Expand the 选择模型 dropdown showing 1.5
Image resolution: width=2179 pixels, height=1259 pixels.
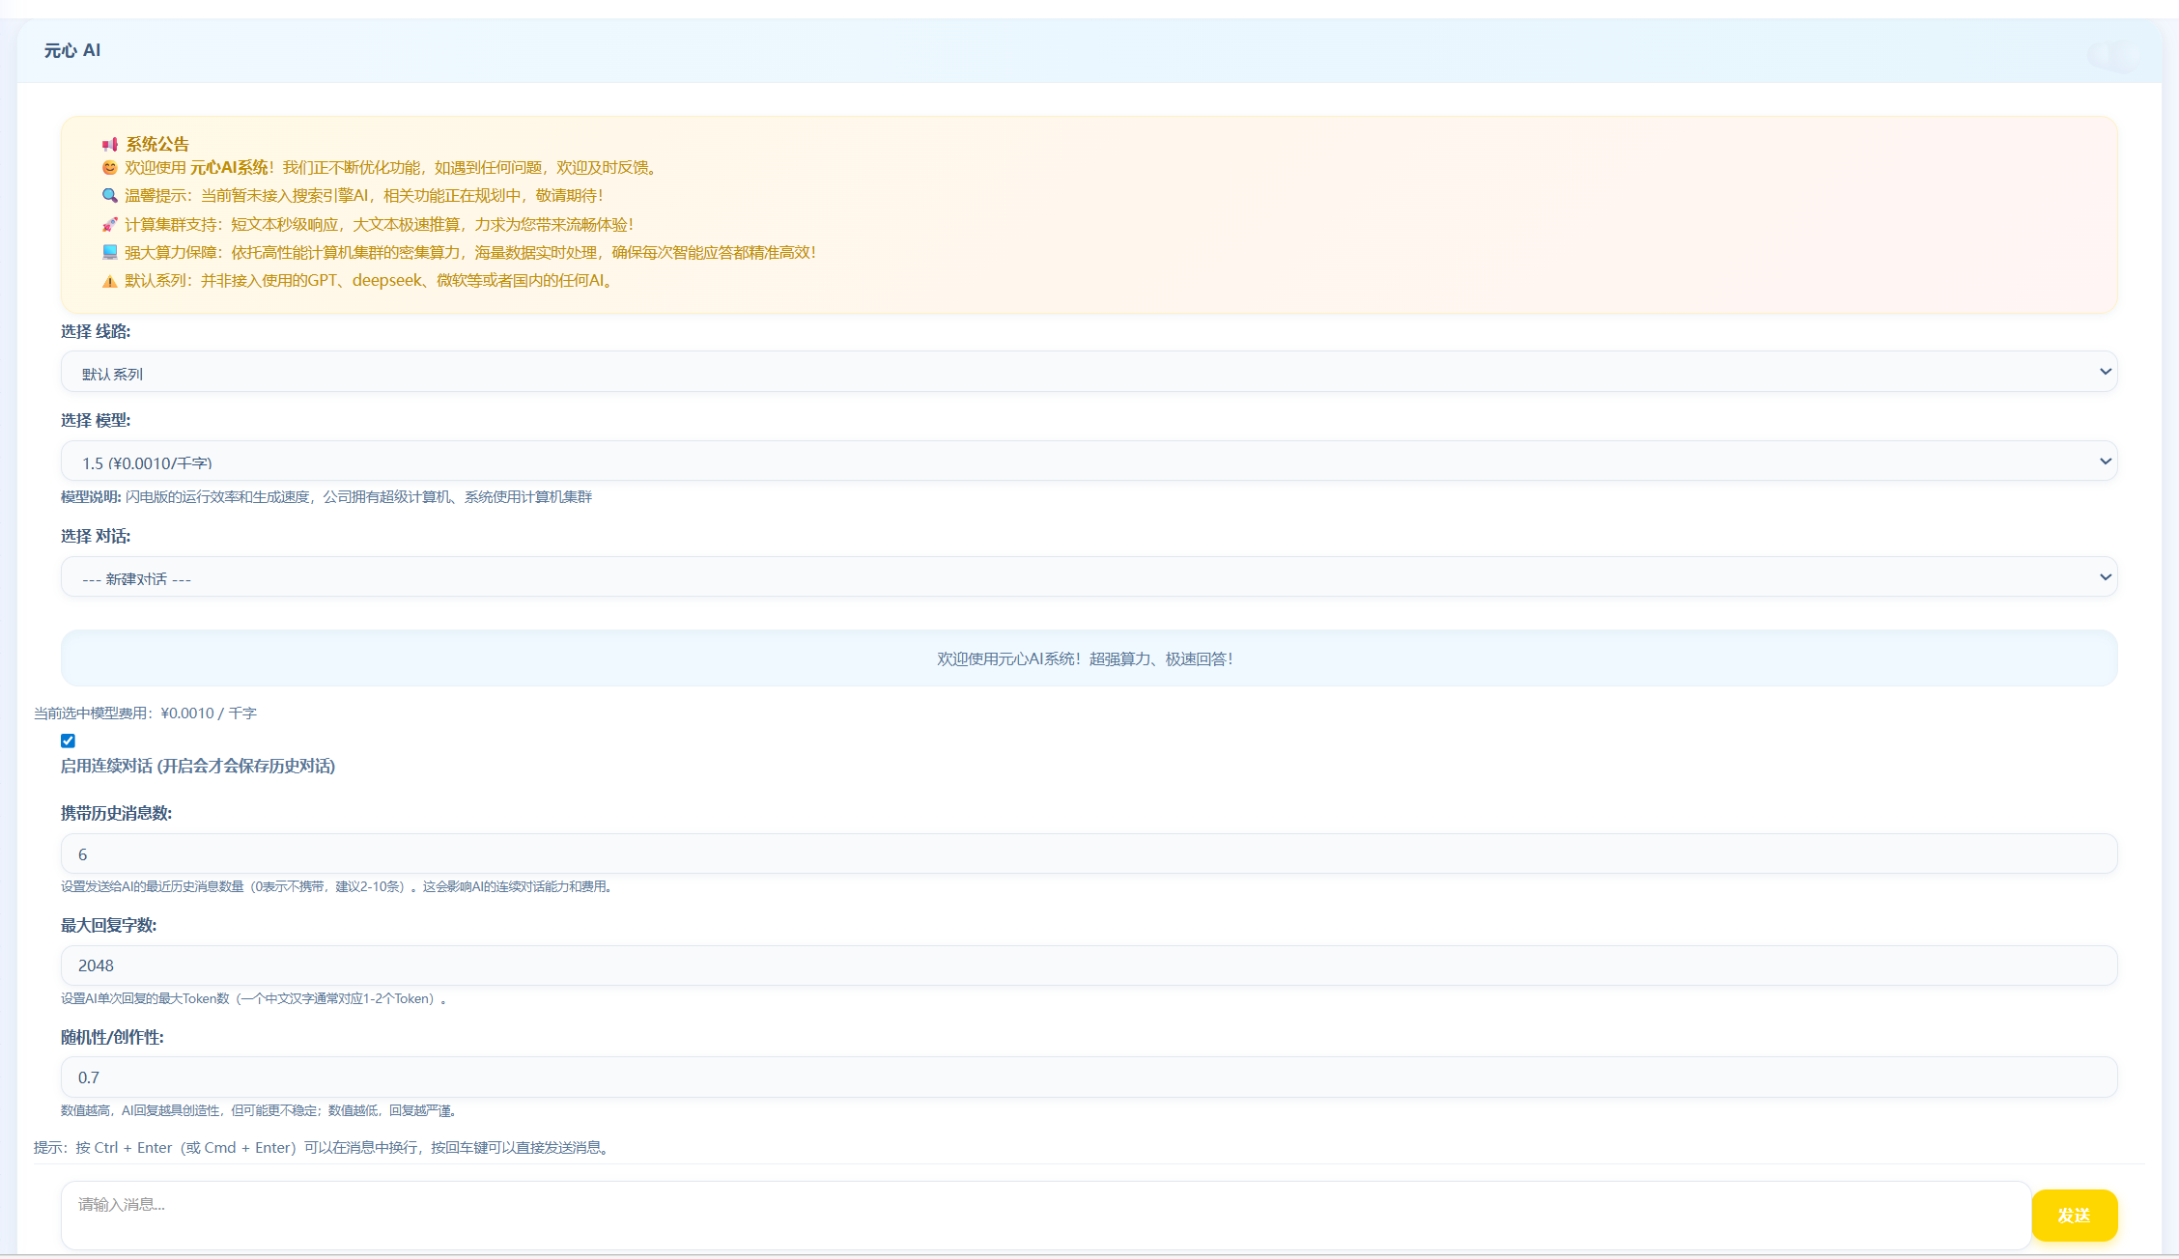tap(1089, 462)
